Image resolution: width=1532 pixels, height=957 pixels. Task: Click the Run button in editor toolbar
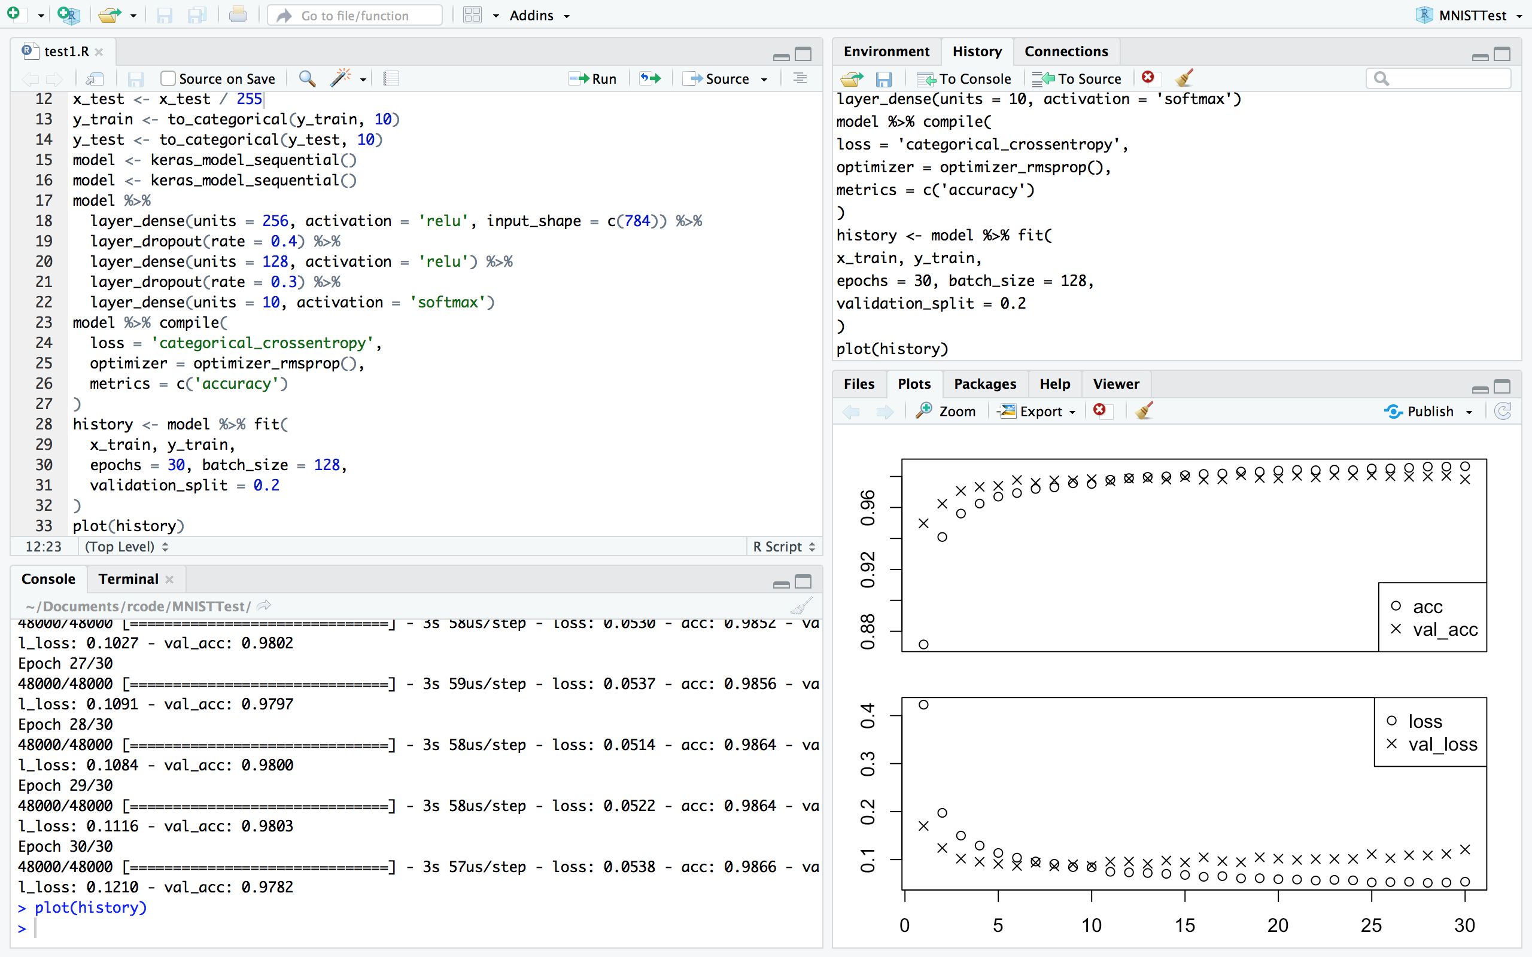tap(592, 78)
